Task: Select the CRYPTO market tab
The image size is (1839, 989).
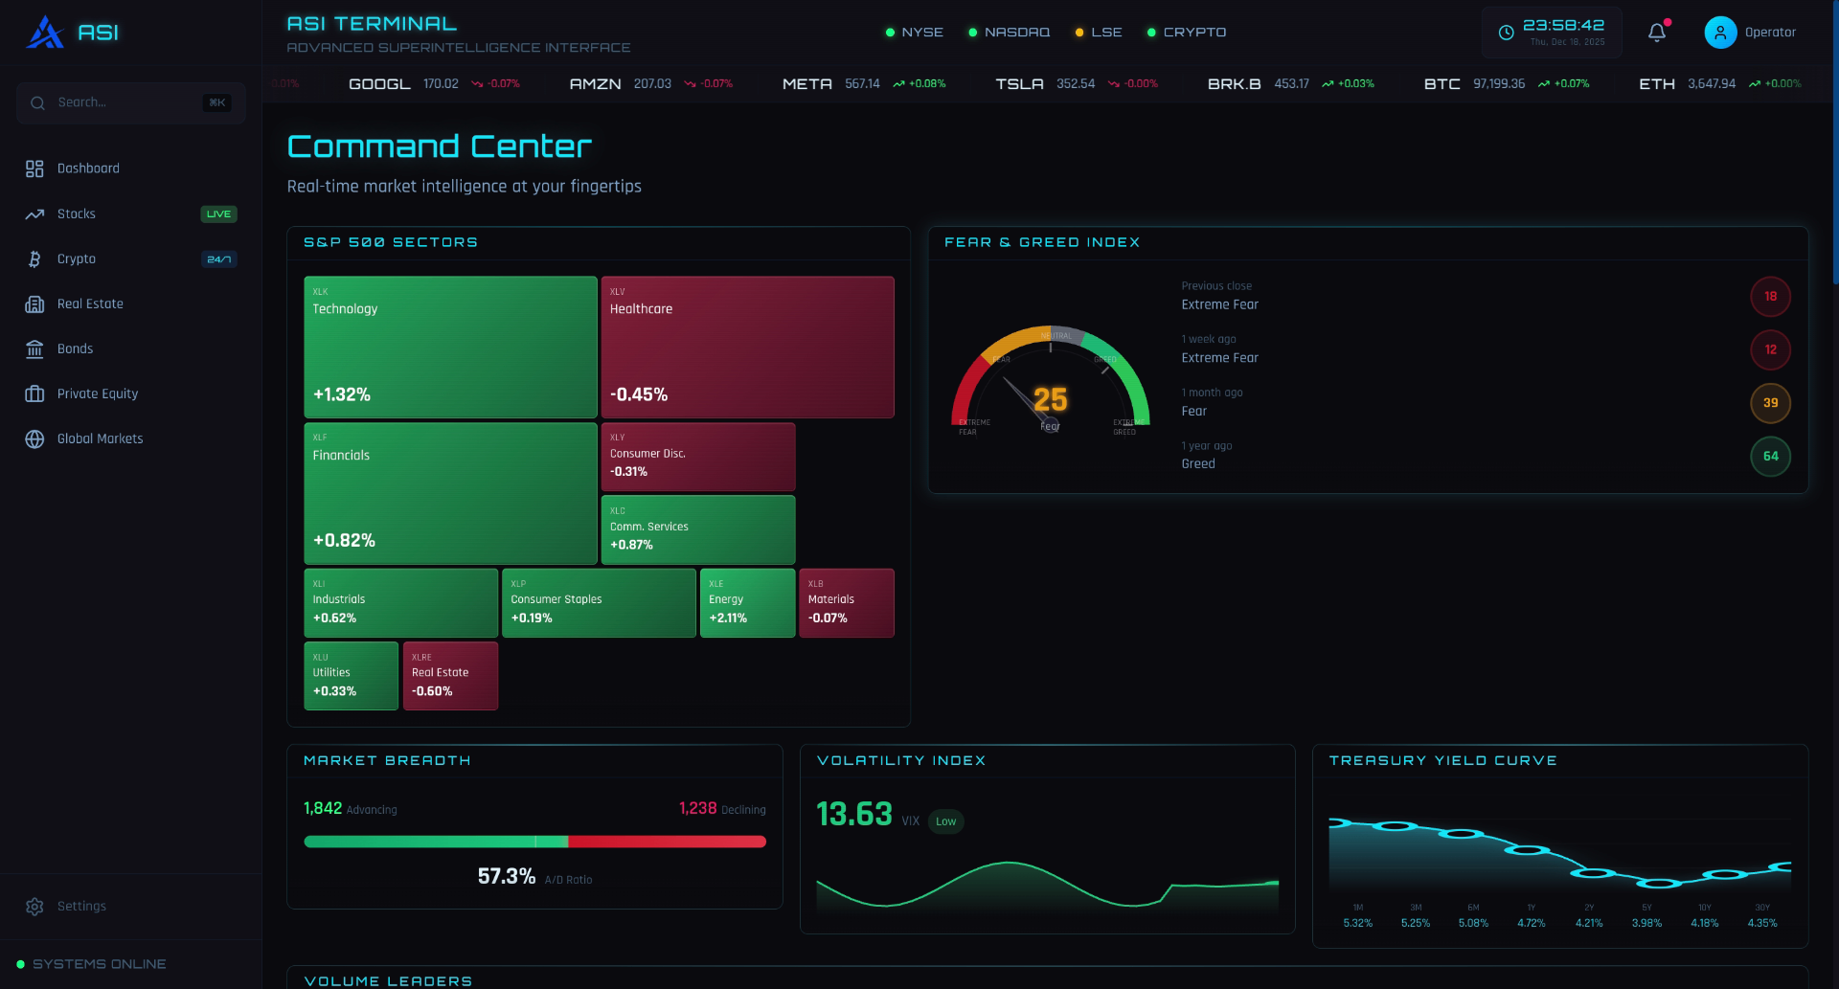Action: tap(1187, 32)
